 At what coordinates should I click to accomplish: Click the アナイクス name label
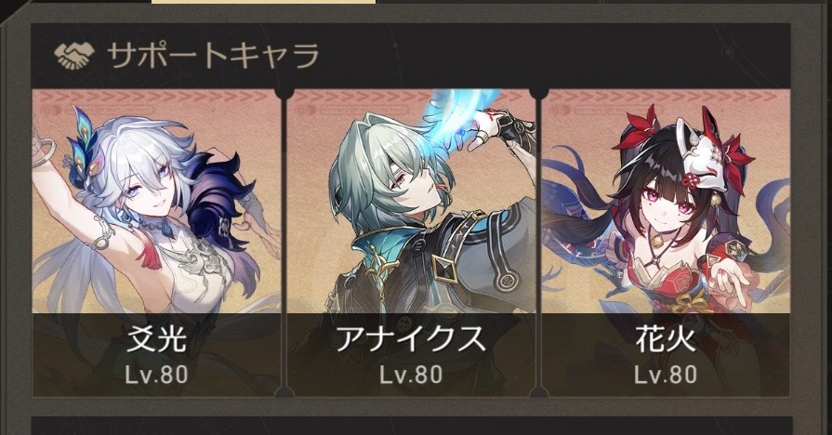click(411, 338)
